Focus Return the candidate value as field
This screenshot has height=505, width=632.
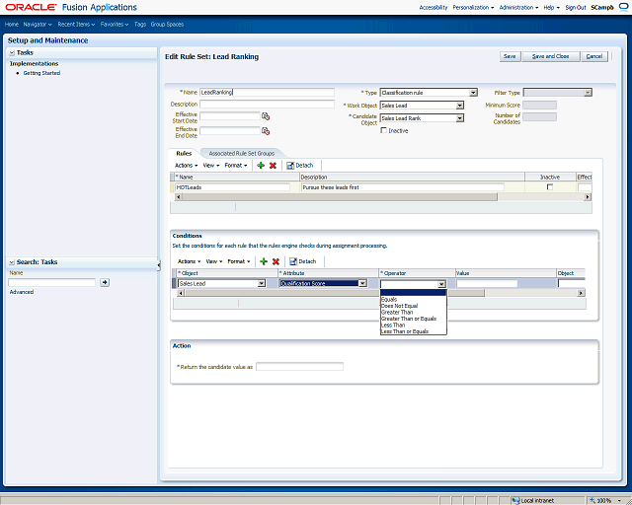tap(299, 367)
